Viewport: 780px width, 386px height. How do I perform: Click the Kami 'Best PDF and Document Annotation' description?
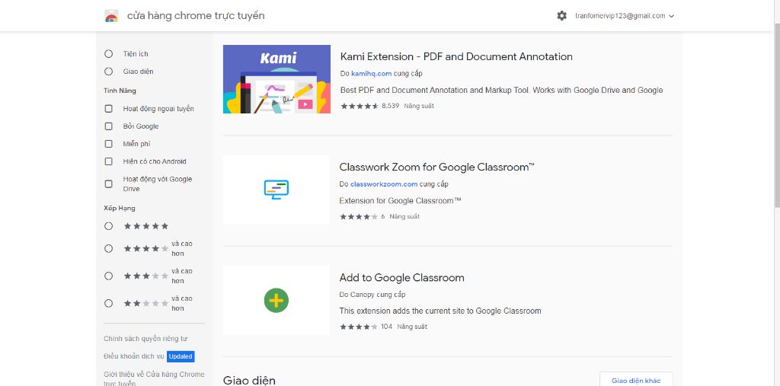(x=501, y=91)
